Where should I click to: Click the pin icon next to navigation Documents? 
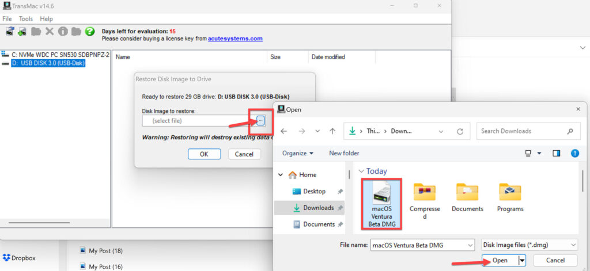pyautogui.click(x=340, y=224)
